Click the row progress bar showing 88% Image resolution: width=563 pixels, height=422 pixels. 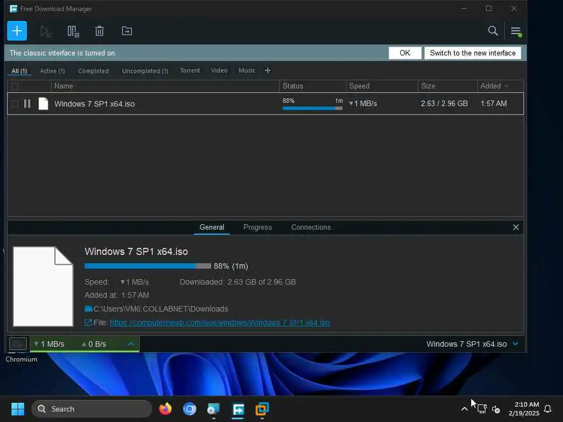[312, 108]
